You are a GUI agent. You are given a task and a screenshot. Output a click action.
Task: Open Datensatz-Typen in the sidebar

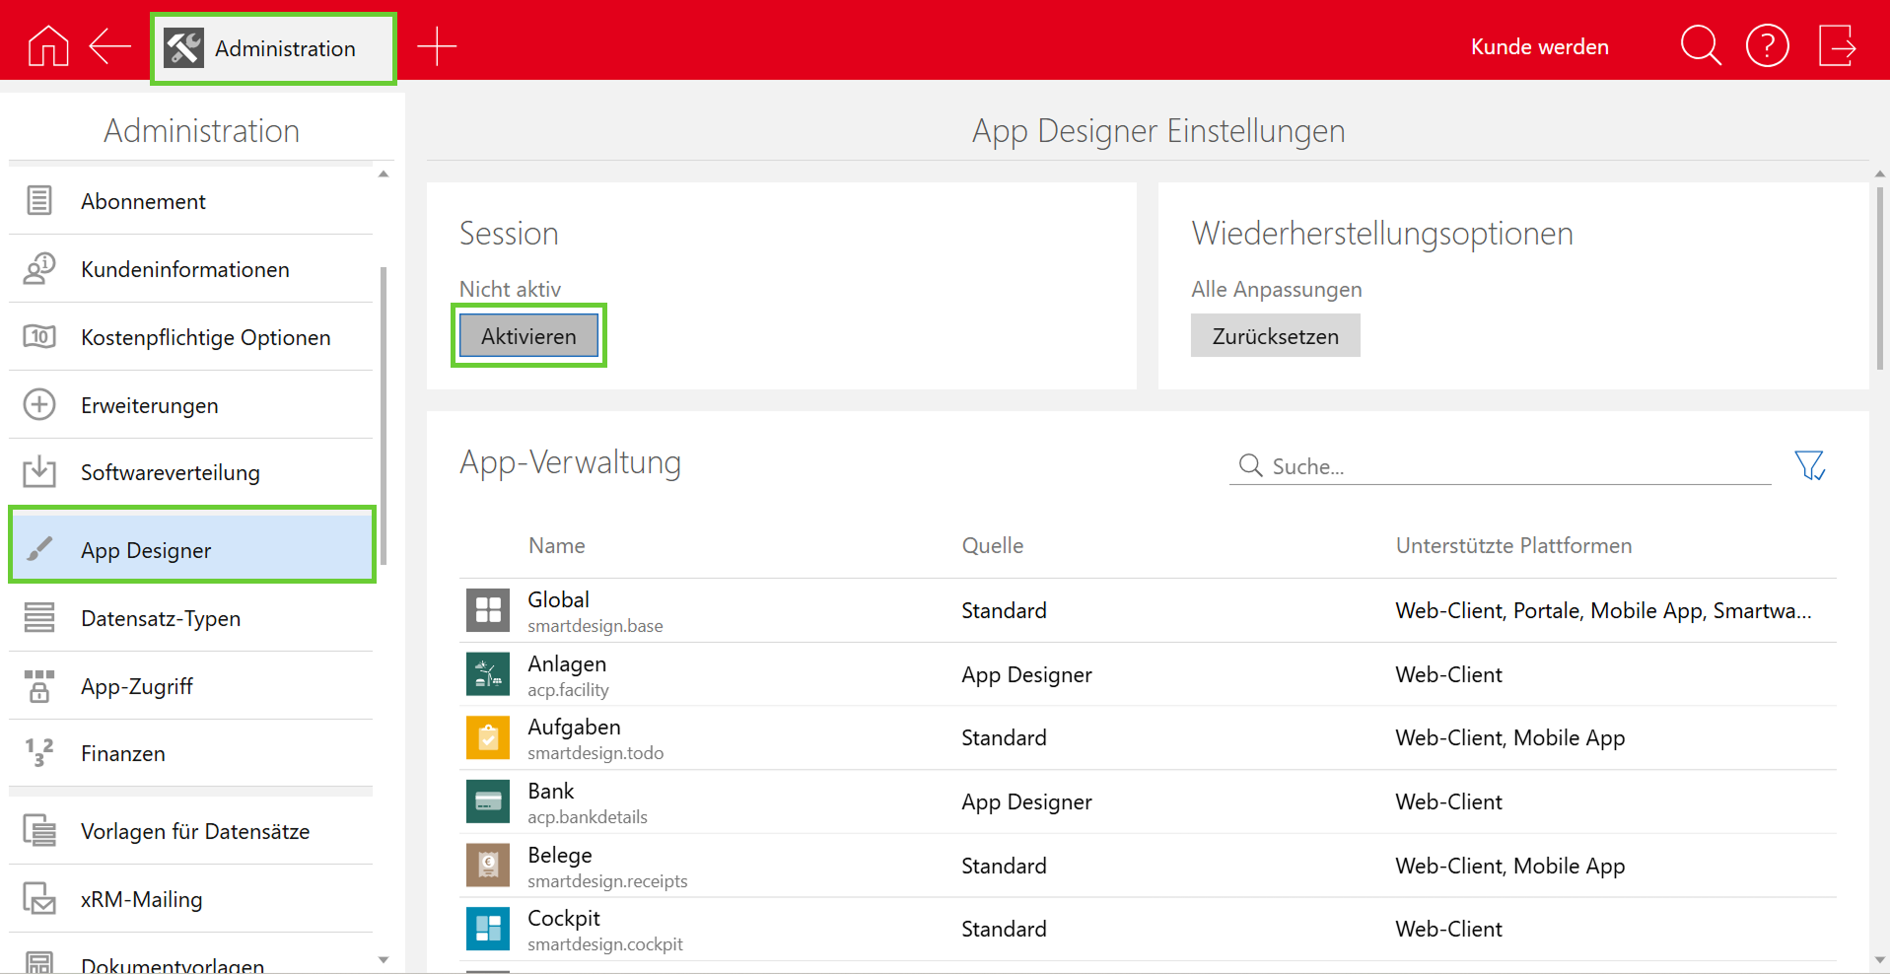[x=161, y=618]
